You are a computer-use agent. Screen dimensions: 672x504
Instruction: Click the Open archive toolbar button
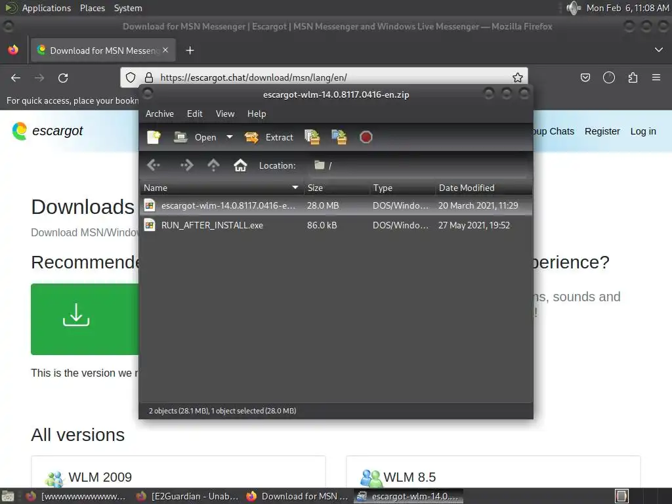[195, 137]
